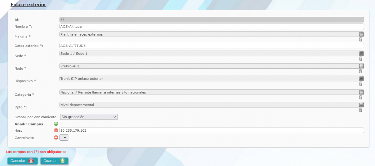This screenshot has height=166, width=375.
Task: Open the Canreinvite dropdown
Action: (64, 137)
